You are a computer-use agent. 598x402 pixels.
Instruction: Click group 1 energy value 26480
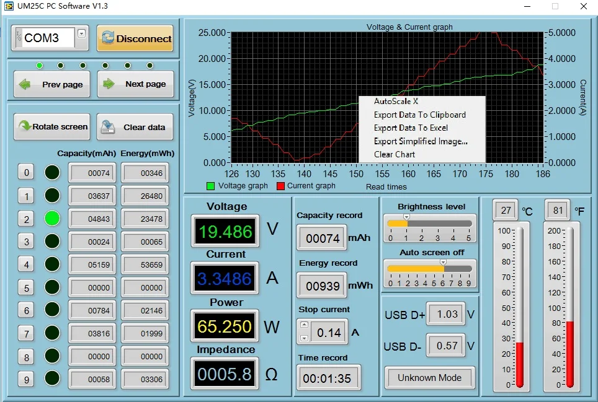pos(145,196)
